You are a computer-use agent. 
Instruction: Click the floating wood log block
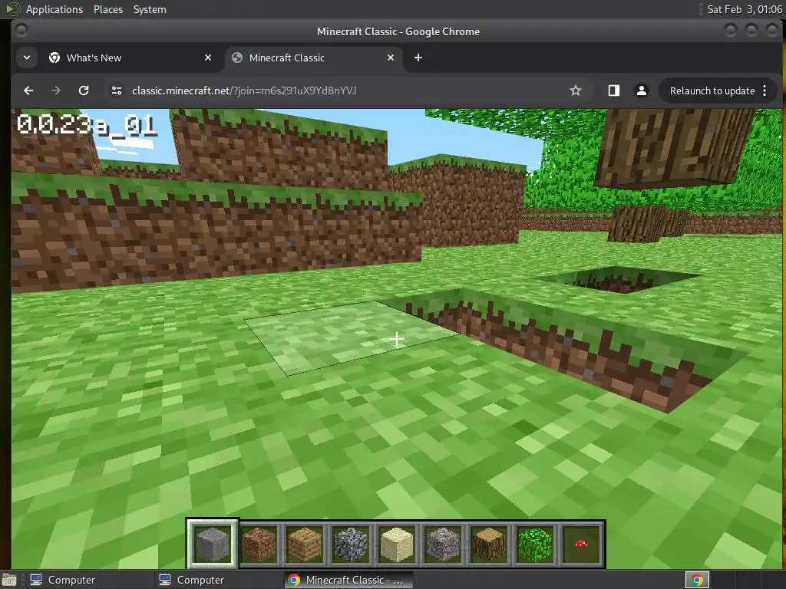675,146
